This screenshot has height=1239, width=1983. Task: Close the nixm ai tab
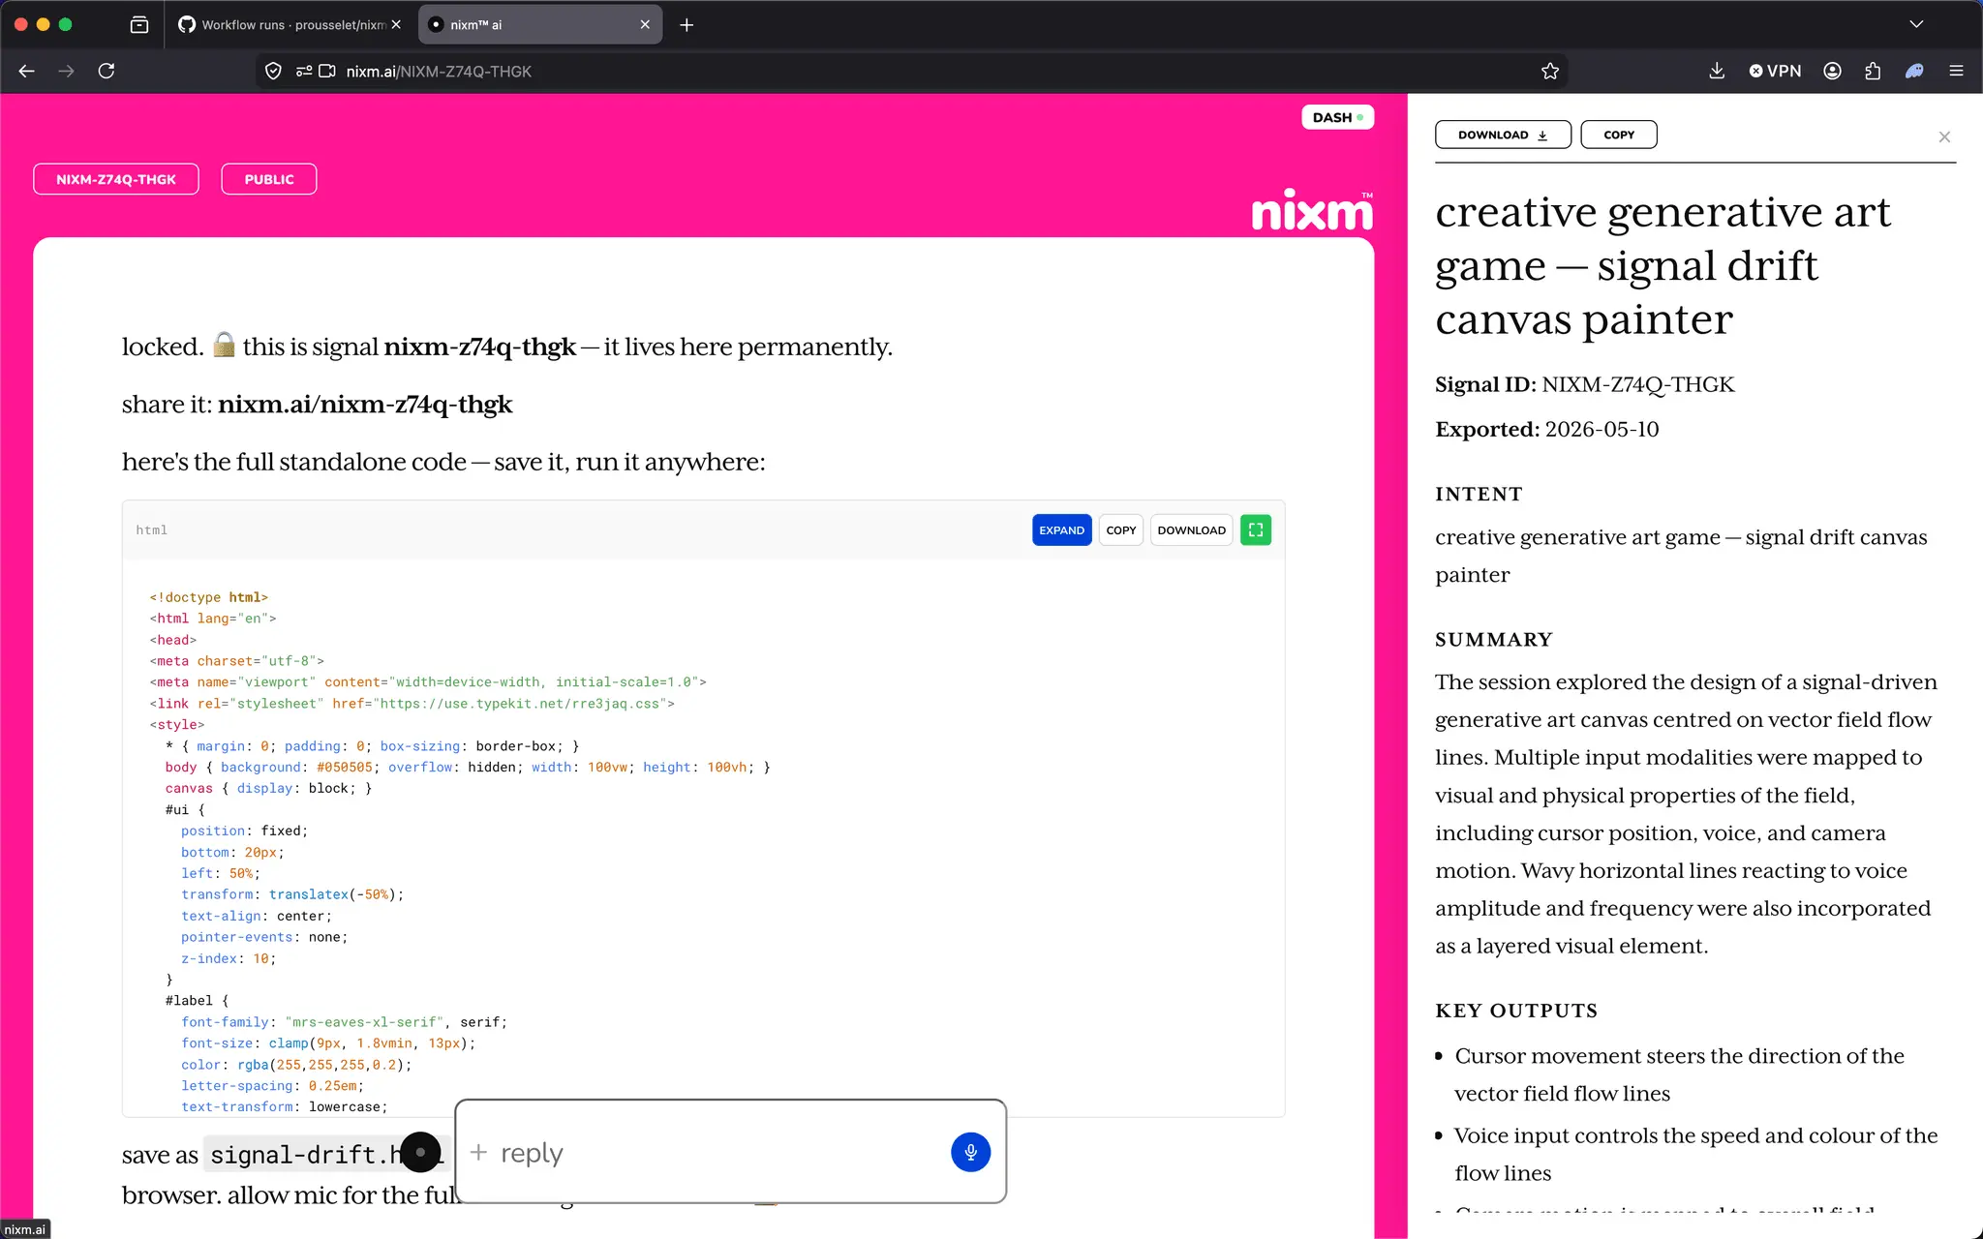pyautogui.click(x=645, y=24)
